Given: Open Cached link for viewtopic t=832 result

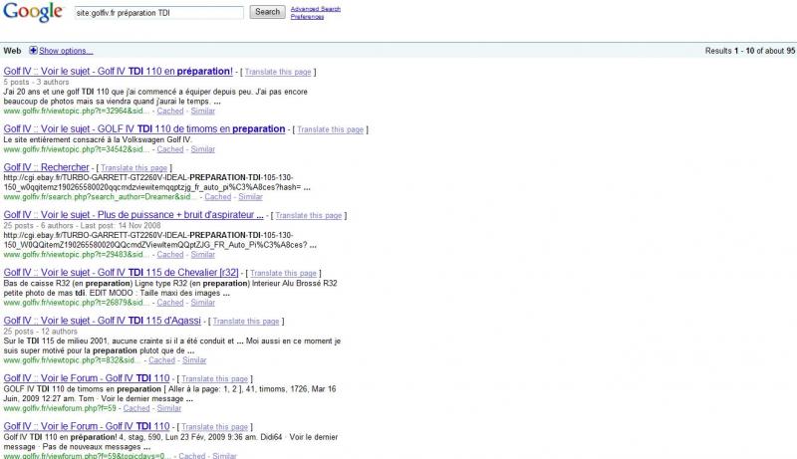Looking at the screenshot, I should pos(161,360).
